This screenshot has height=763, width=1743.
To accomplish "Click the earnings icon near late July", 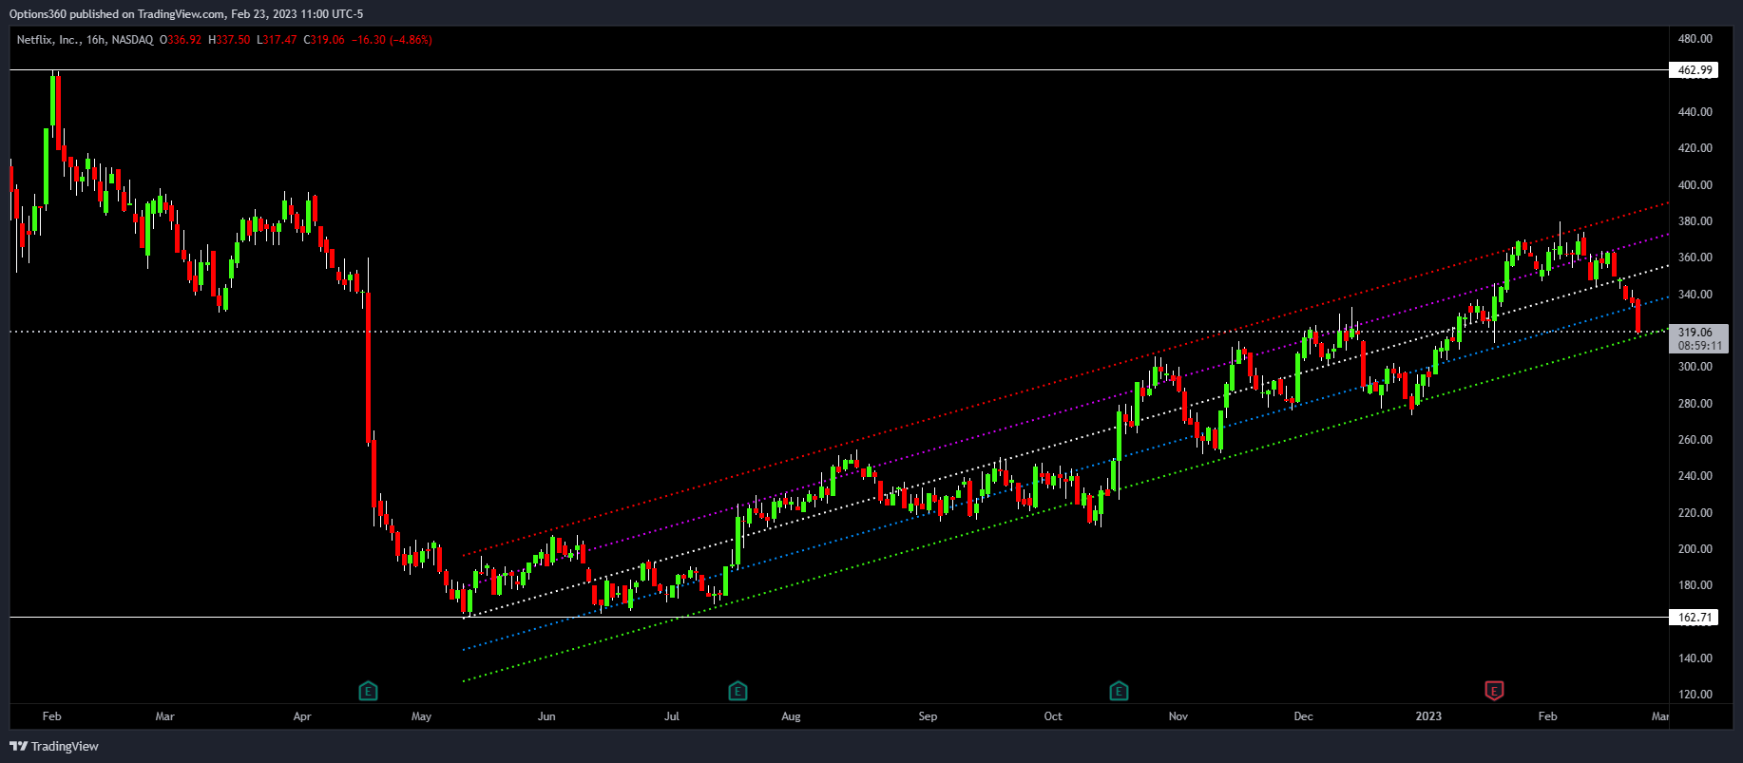I will pyautogui.click(x=737, y=691).
